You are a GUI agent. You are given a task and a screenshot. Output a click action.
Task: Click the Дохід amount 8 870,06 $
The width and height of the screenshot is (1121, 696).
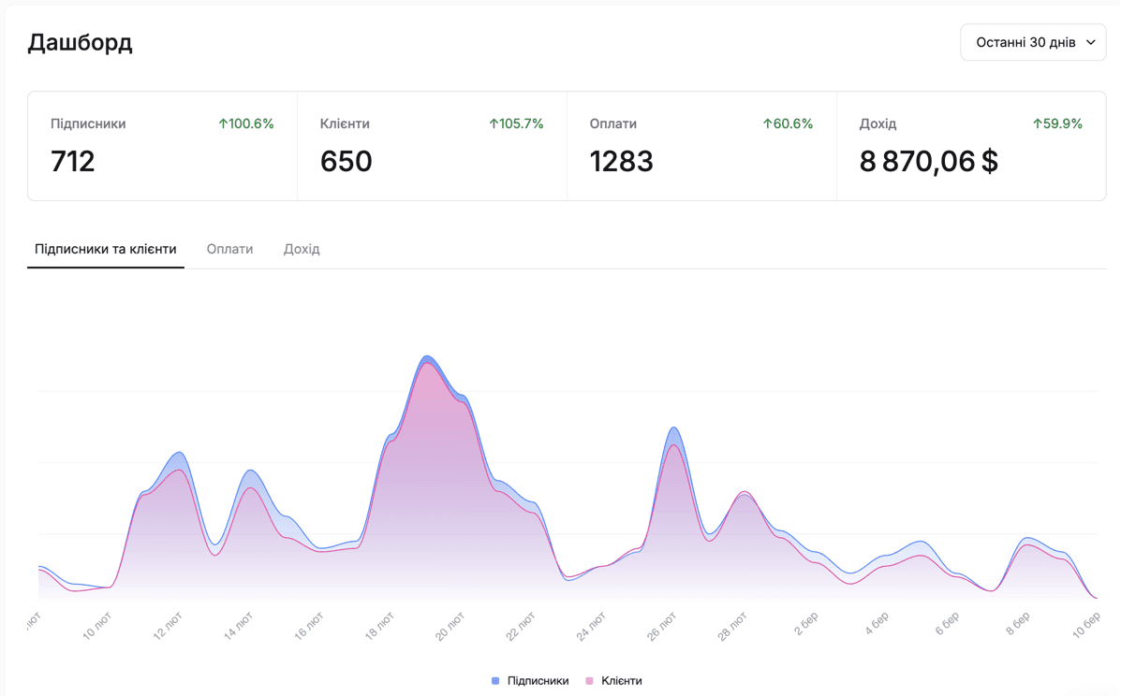point(928,162)
